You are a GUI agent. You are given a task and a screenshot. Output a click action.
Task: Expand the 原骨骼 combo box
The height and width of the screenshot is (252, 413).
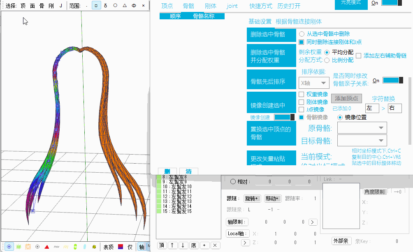pyautogui.click(x=362, y=128)
